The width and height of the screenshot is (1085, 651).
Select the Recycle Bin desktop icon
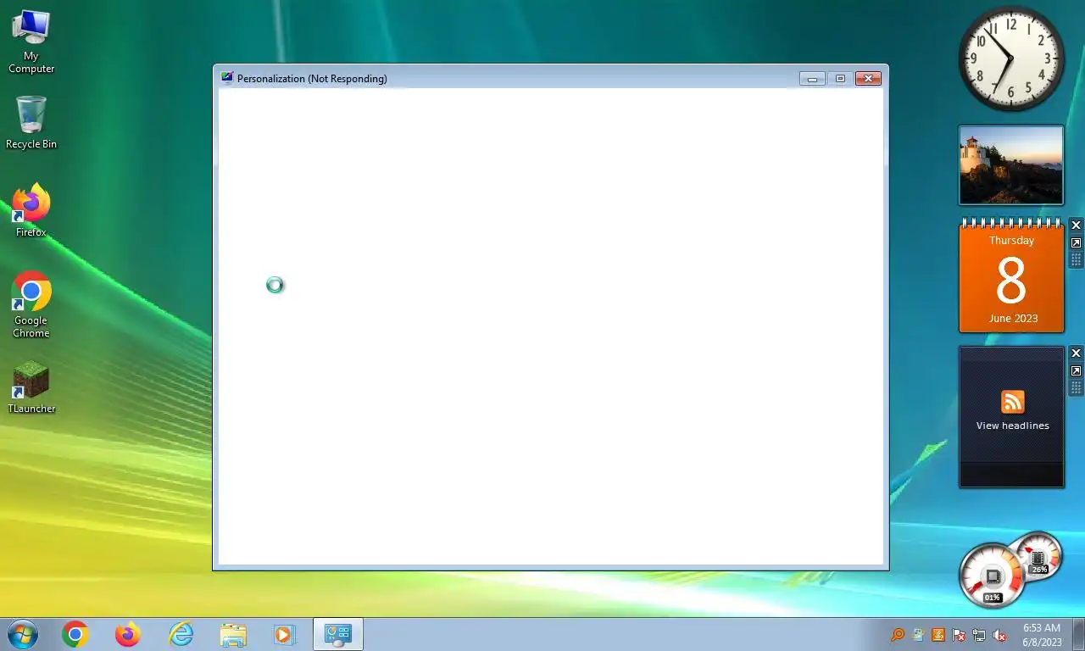31,123
